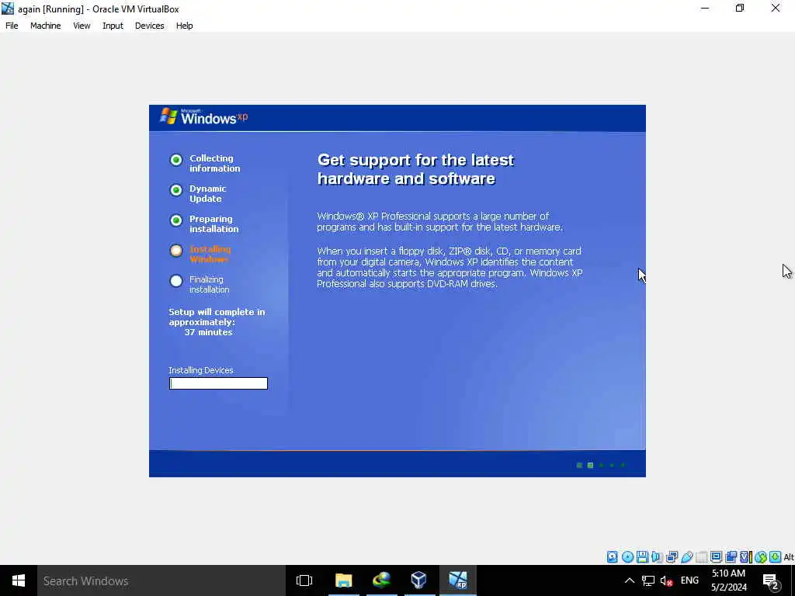Click the Search Windows box

(161, 580)
